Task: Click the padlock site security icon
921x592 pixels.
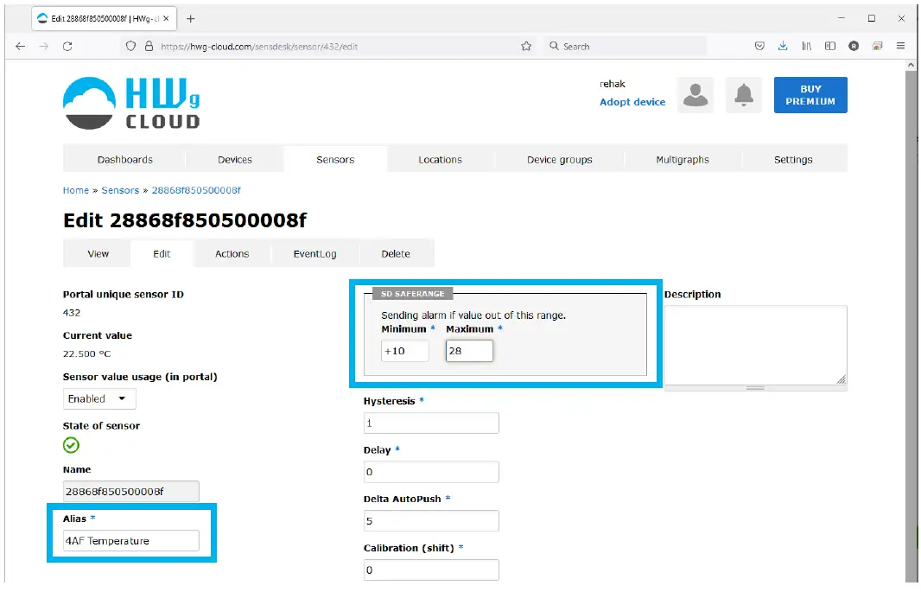Action: pos(149,47)
